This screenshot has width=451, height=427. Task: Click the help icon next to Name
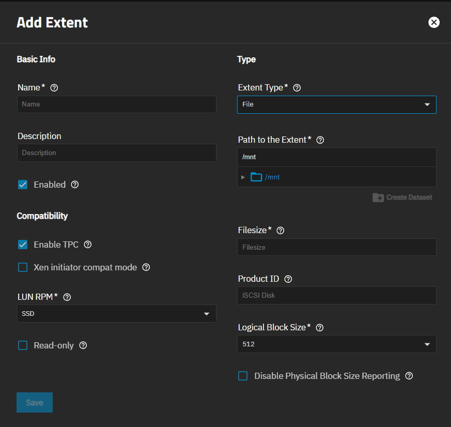tap(54, 88)
